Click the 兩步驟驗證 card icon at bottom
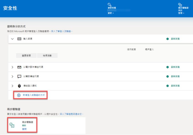This screenshot has height=135, width=193. [12, 125]
